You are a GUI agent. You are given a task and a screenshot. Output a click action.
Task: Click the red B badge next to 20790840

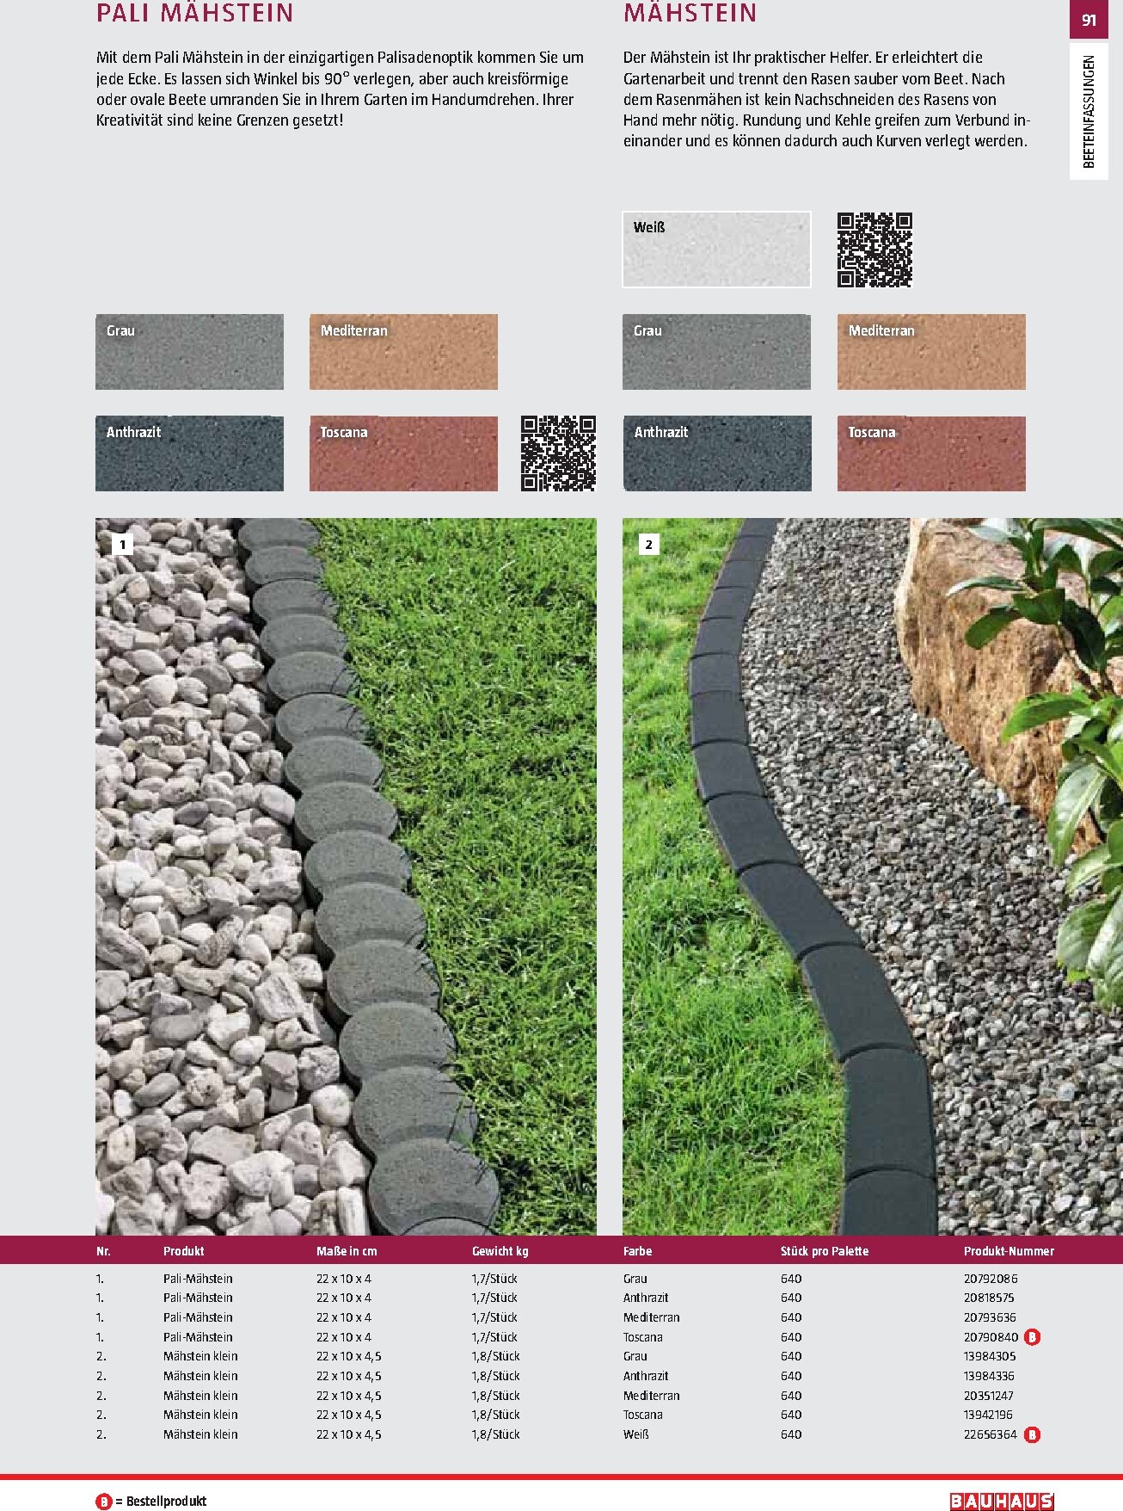click(x=1033, y=1337)
